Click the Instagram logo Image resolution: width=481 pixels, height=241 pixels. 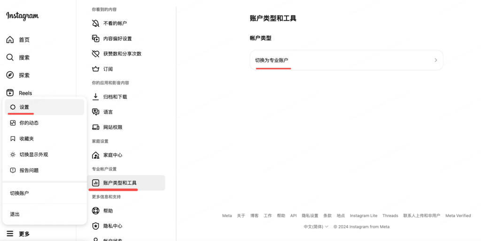(23, 16)
